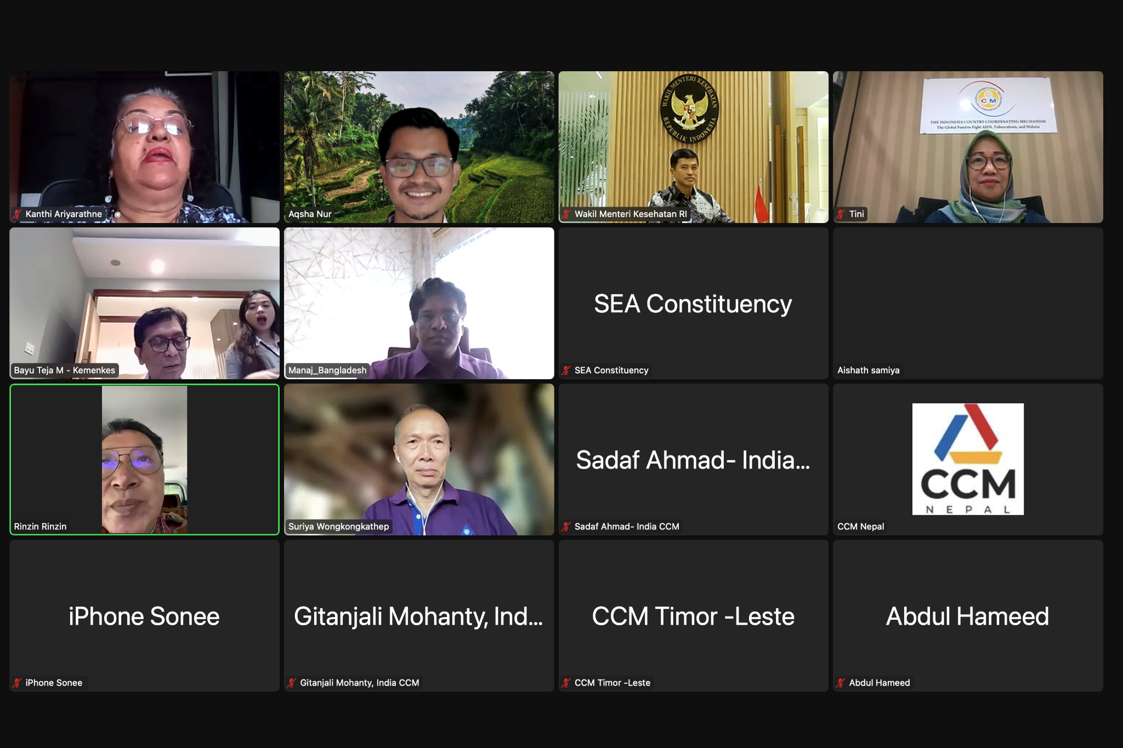Click the CCM Nepal logo picture
The image size is (1123, 748).
968,459
